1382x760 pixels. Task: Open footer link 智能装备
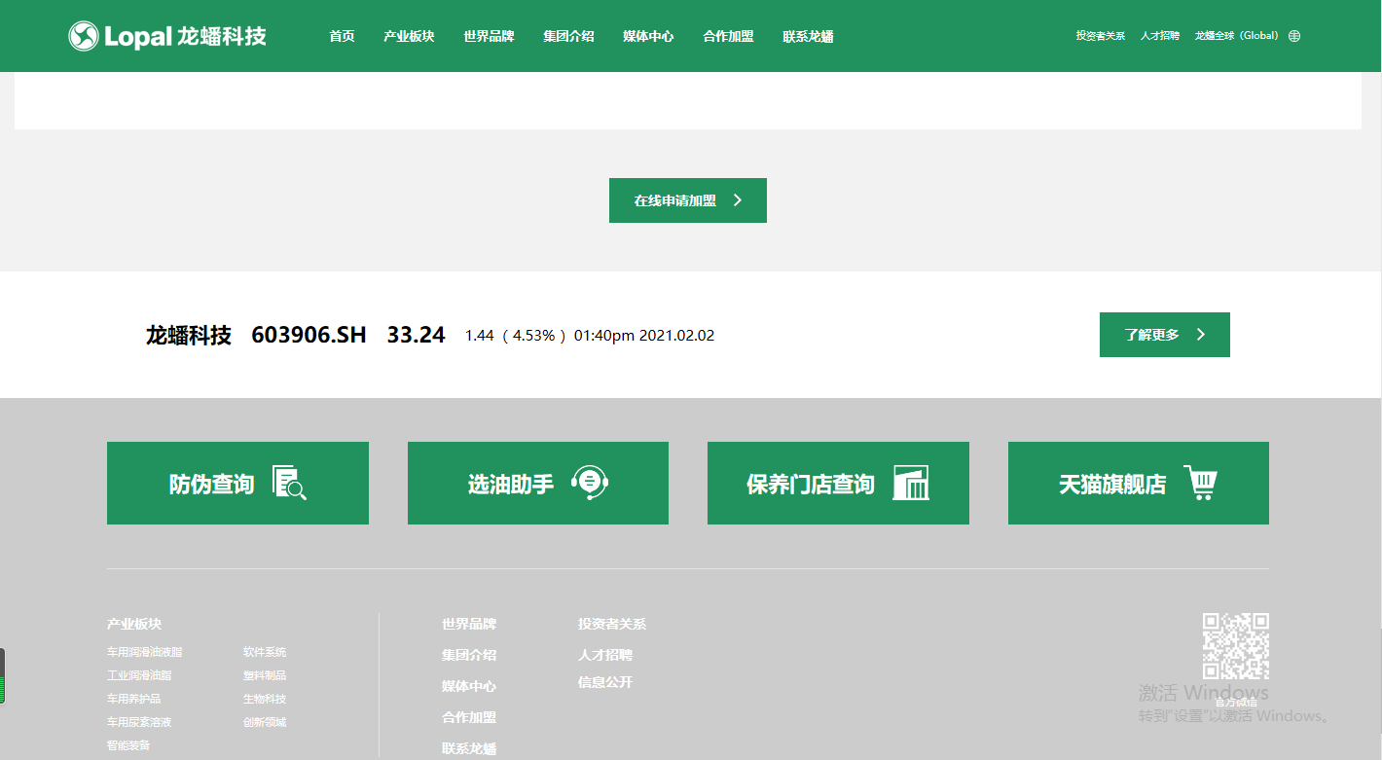(x=128, y=745)
